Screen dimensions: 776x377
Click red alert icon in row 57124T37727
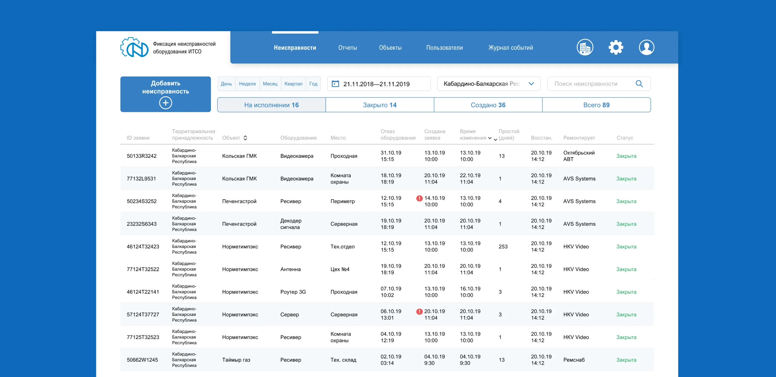pos(419,312)
